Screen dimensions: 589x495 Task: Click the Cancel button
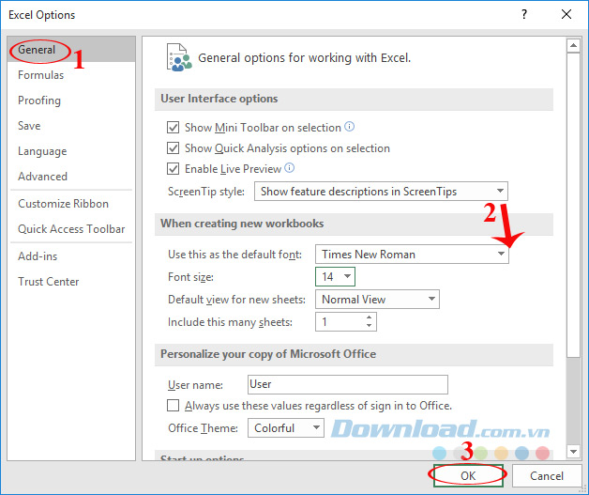click(547, 476)
